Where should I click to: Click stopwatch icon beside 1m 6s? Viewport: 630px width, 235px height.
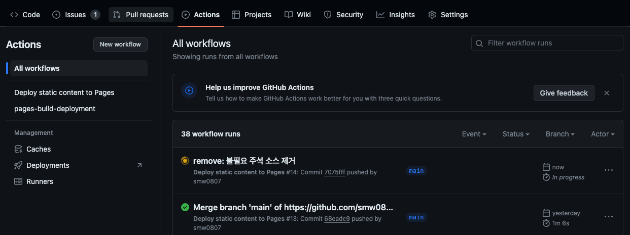pyautogui.click(x=546, y=223)
